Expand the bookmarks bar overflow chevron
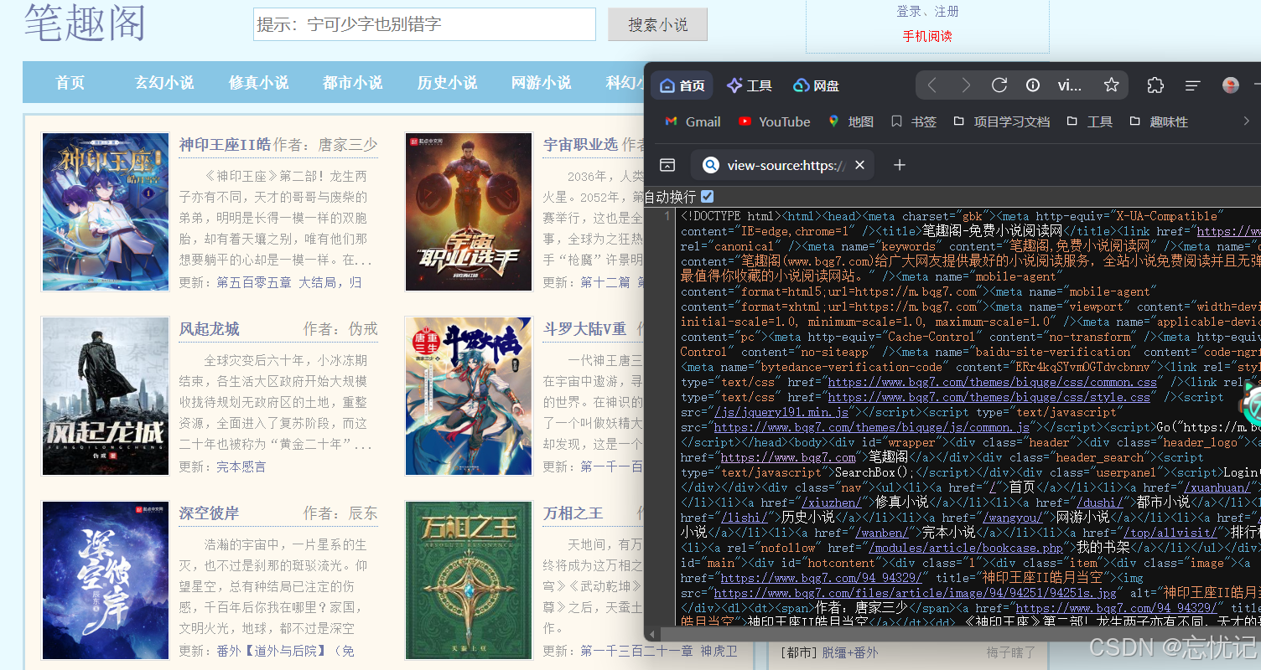Image resolution: width=1261 pixels, height=670 pixels. tap(1246, 121)
